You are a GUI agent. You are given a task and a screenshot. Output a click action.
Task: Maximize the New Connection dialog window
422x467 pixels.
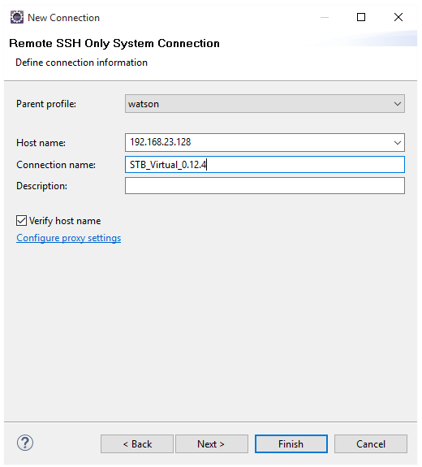click(x=361, y=17)
